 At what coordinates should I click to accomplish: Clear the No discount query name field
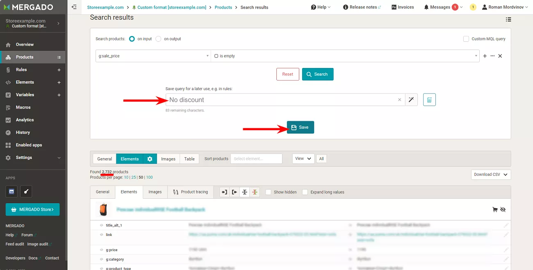pos(400,100)
